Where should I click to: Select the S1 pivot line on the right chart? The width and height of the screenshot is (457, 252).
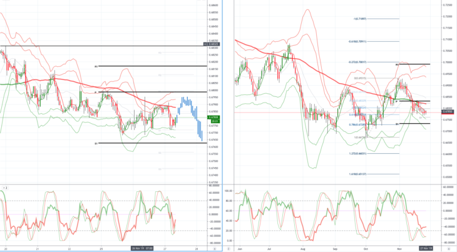(x=413, y=124)
